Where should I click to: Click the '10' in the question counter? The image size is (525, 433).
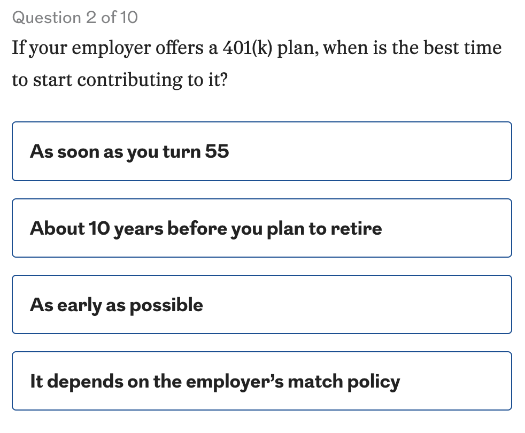[129, 18]
